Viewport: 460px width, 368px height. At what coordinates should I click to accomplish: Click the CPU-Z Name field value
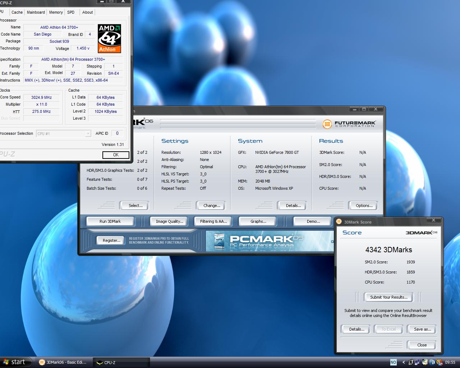click(x=59, y=27)
